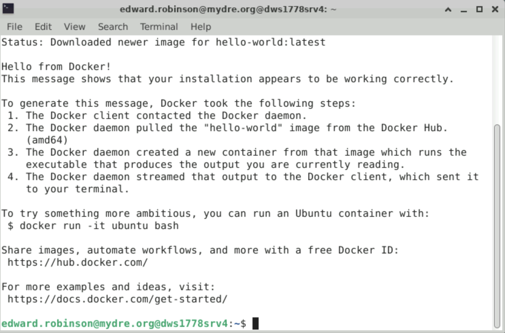Viewport: 505px width, 333px height.
Task: Click the https://hub.docker.com/ URL
Action: pyautogui.click(x=78, y=262)
